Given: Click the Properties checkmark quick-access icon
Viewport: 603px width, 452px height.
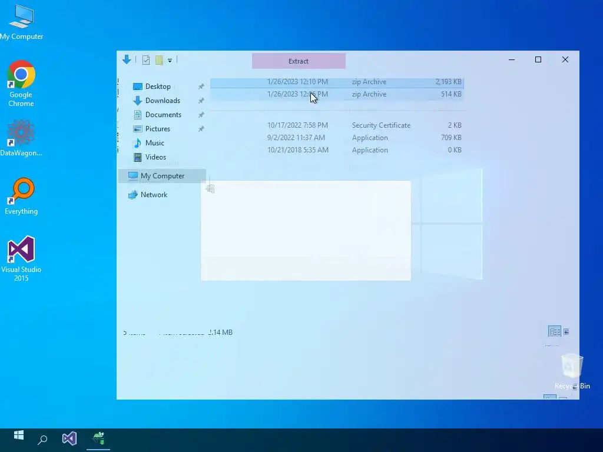Looking at the screenshot, I should pos(146,60).
